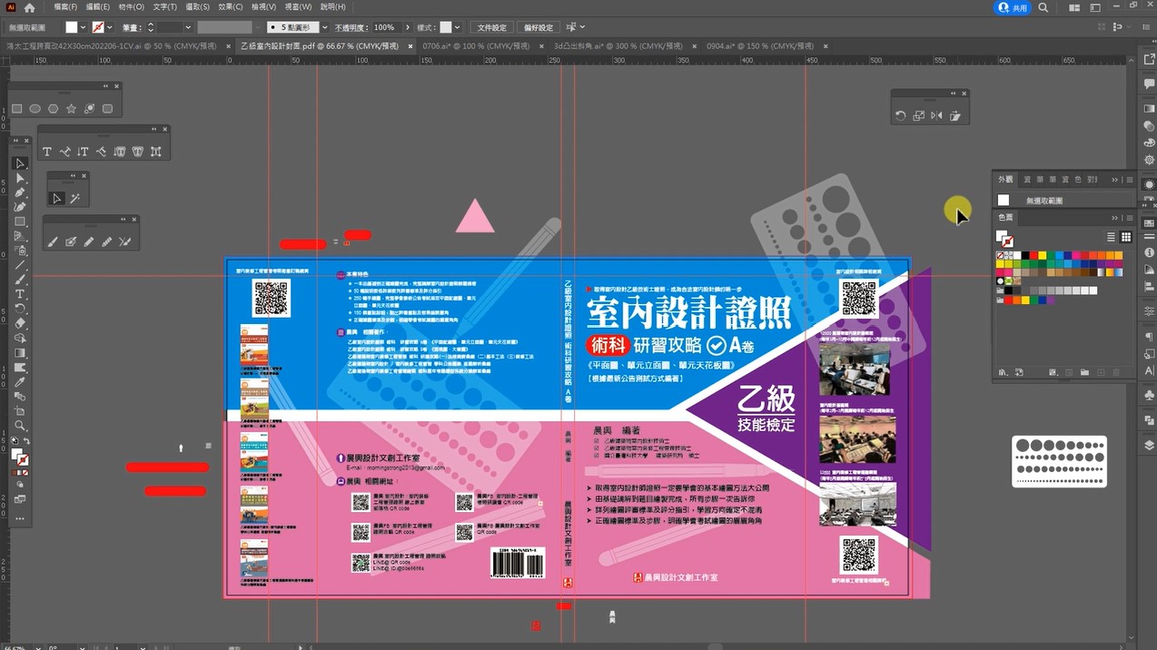The width and height of the screenshot is (1157, 650).
Task: Expand the stroke weight dropdown
Action: (x=188, y=27)
